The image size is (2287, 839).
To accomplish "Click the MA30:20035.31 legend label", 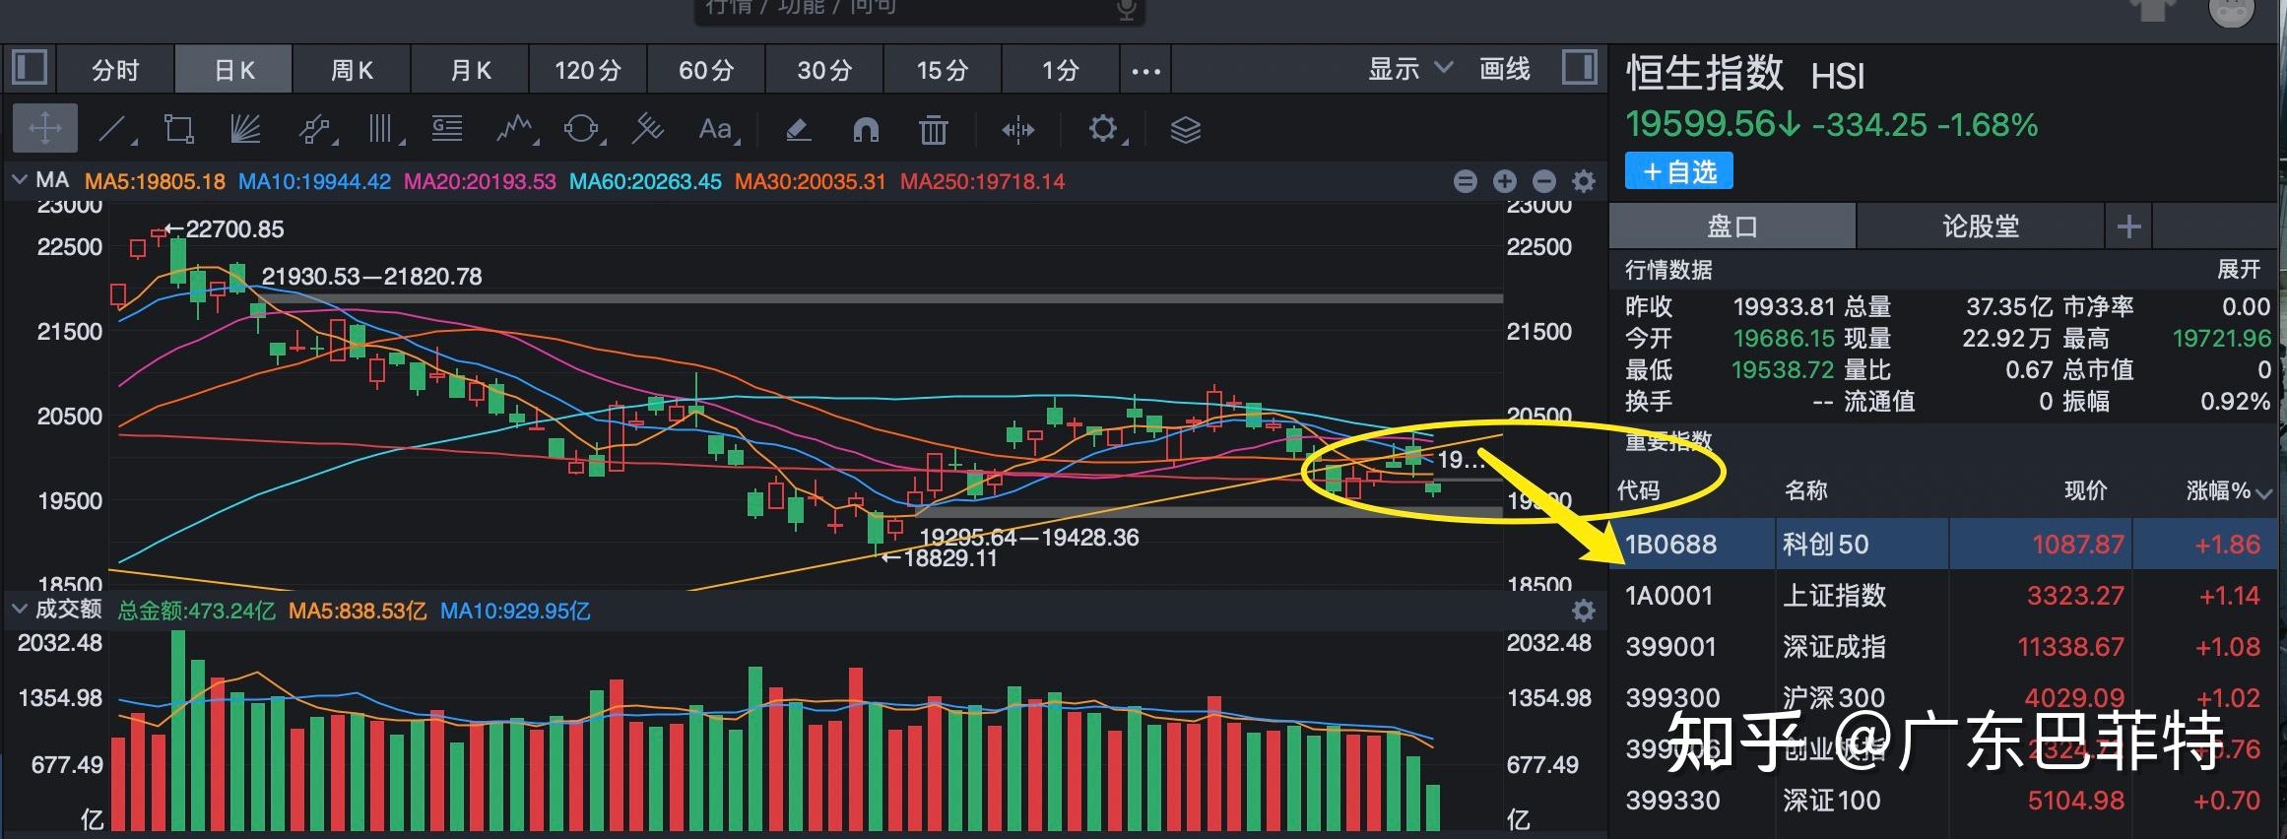I will pyautogui.click(x=811, y=182).
